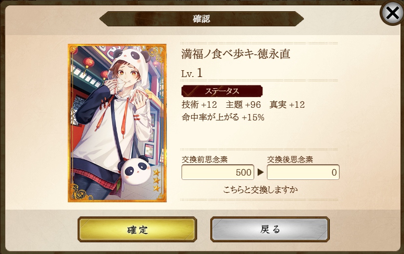404x254 pixels.
Task: Go back using the 戻る button
Action: click(x=270, y=229)
